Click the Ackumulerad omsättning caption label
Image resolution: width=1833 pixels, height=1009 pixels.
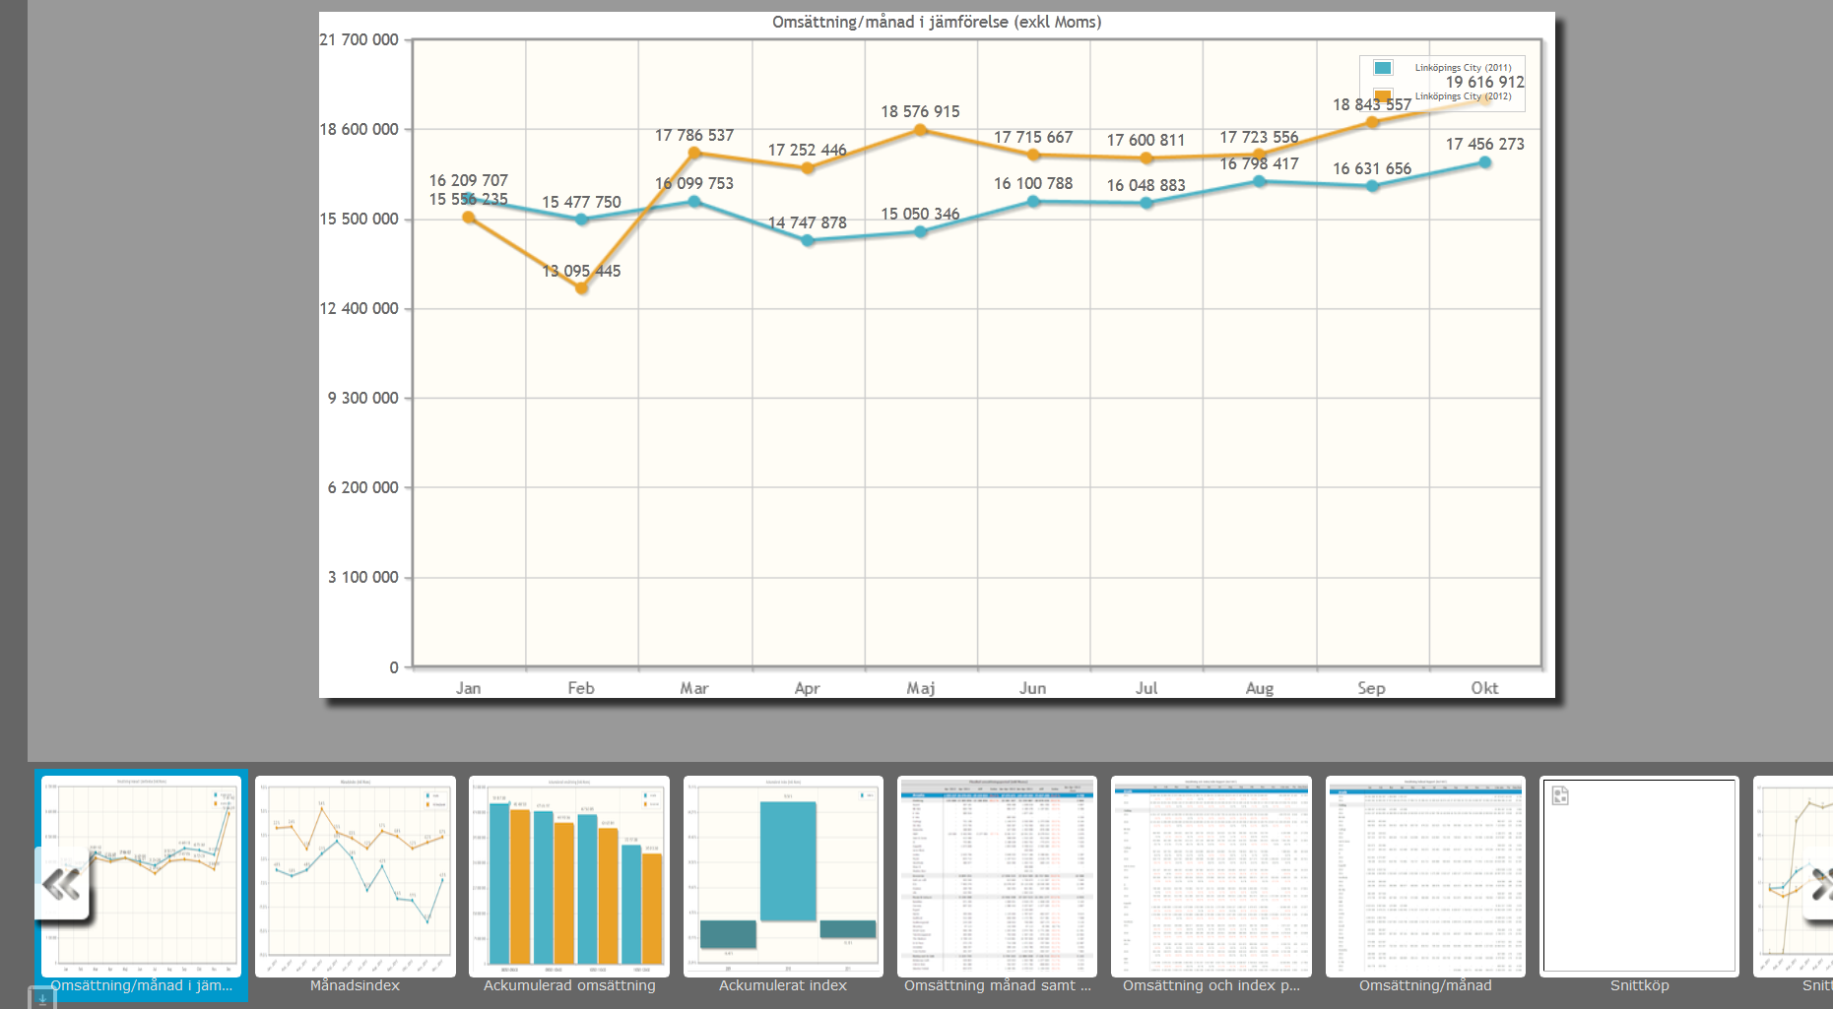(x=569, y=985)
